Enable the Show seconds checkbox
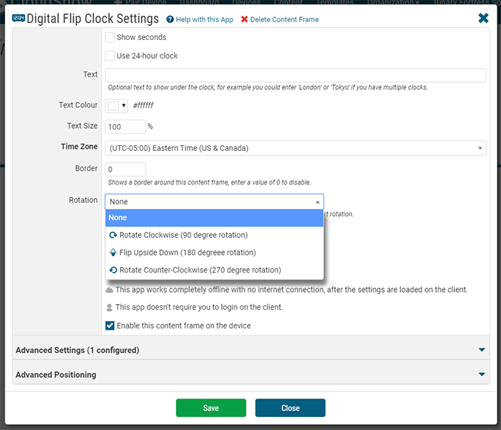The image size is (501, 430). tap(110, 37)
